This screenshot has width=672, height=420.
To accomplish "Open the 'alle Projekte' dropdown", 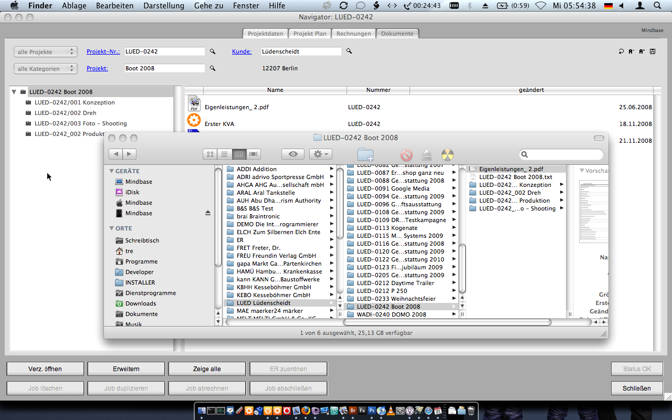I will pyautogui.click(x=45, y=52).
